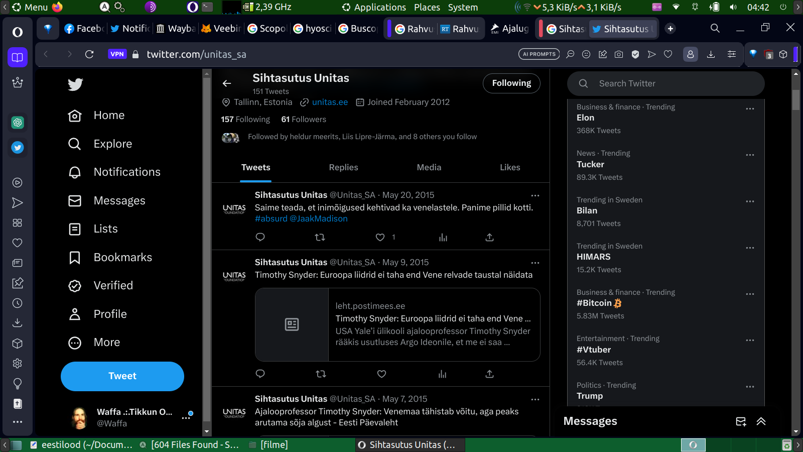
Task: Click the twitter.com/unitas_sa address bar
Action: coord(196,54)
